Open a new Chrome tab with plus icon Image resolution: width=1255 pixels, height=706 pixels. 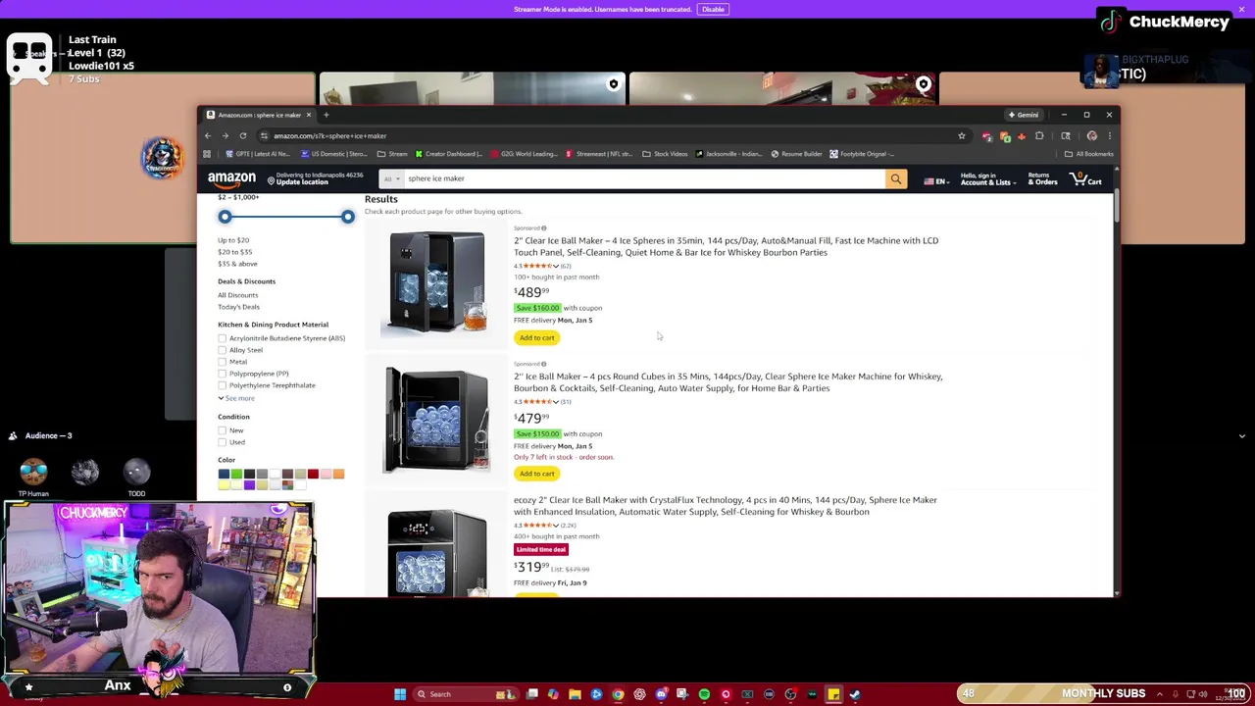tap(326, 115)
